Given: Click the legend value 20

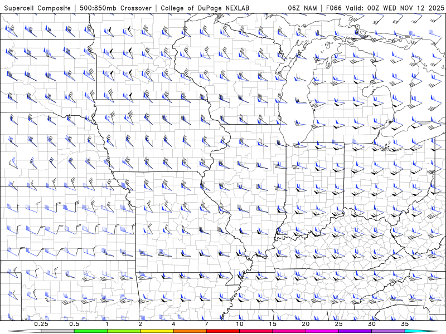Looking at the screenshot, I should [306, 324].
